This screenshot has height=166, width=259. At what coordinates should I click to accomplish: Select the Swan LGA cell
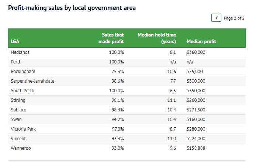(16, 120)
